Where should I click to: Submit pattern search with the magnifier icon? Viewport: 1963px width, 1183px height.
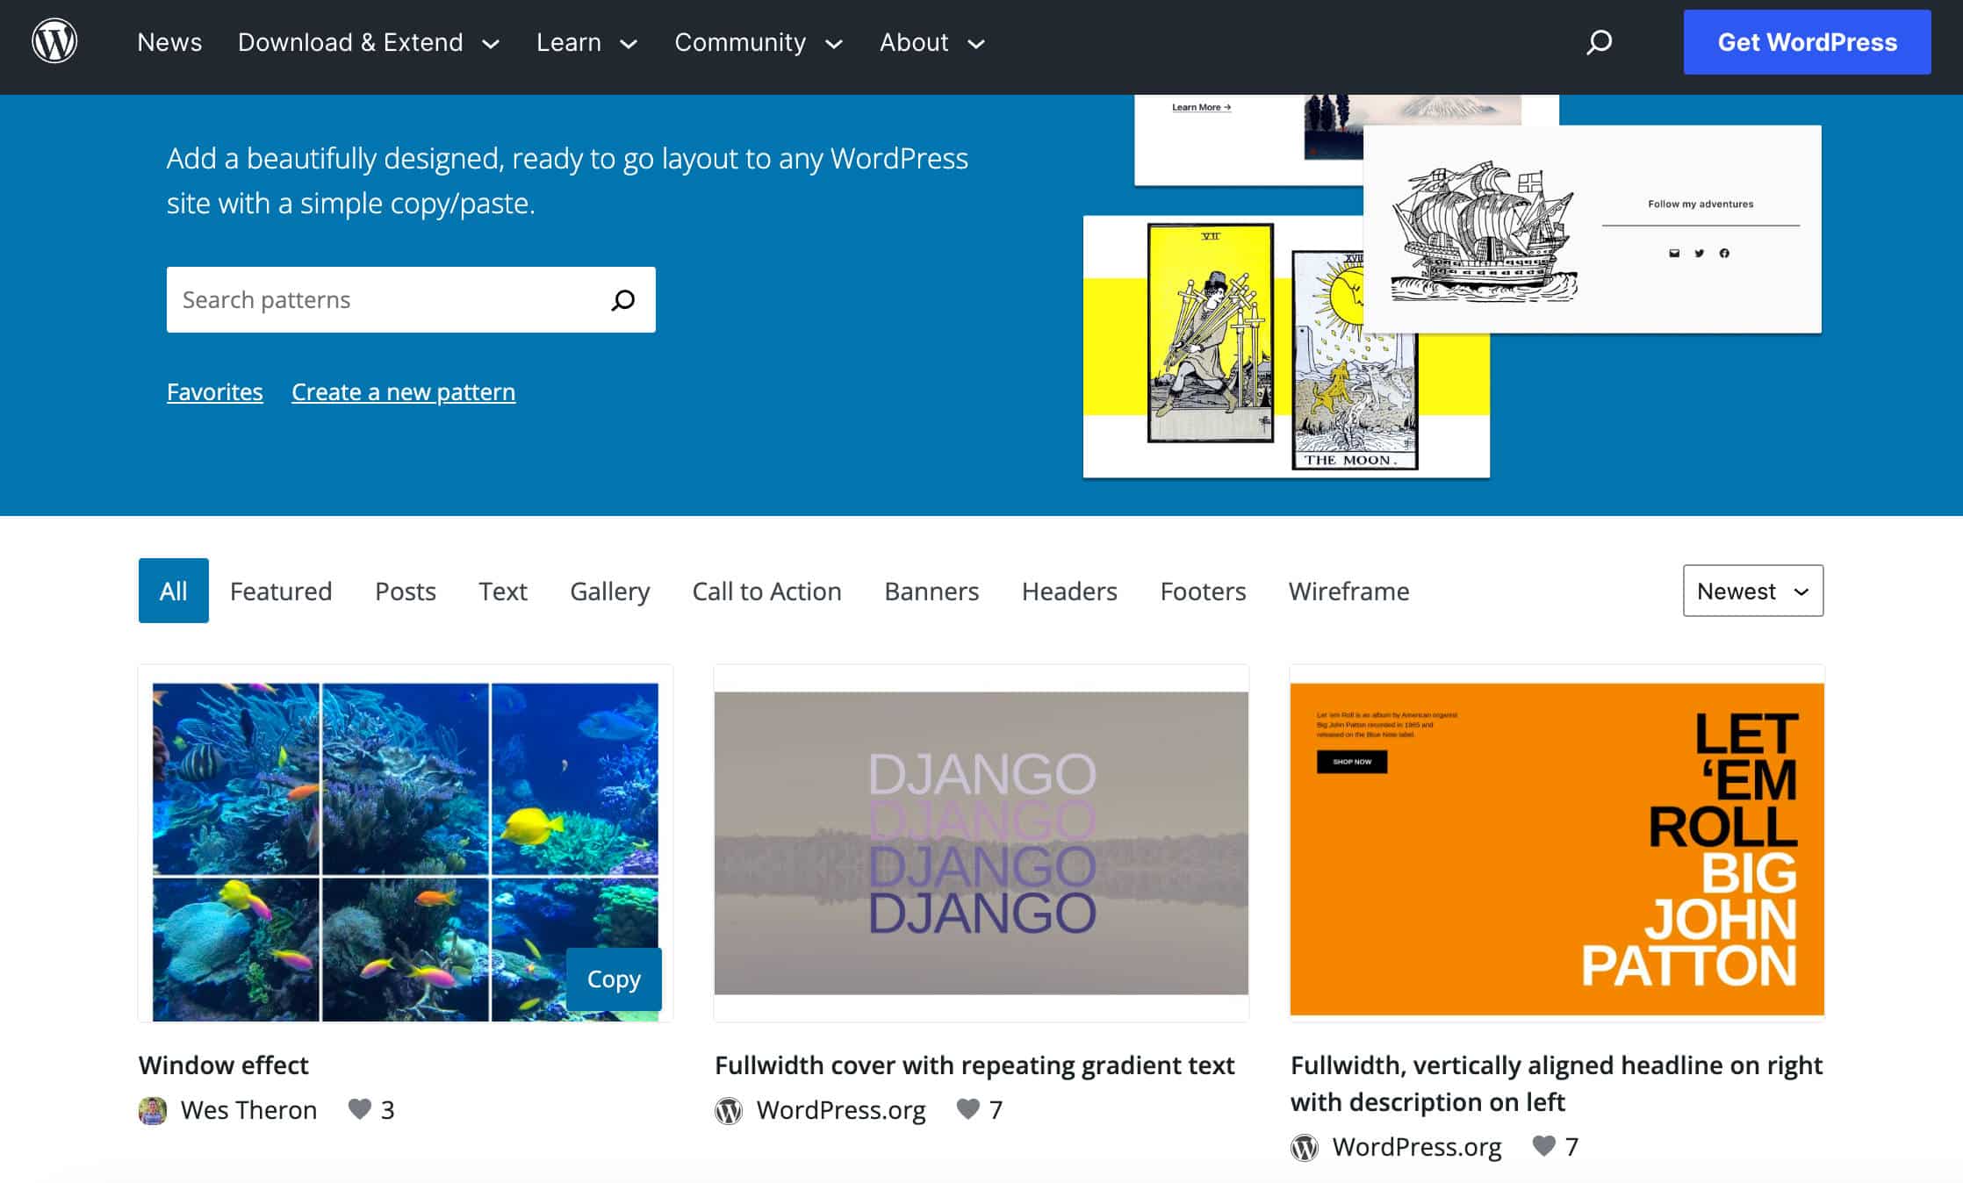point(622,300)
